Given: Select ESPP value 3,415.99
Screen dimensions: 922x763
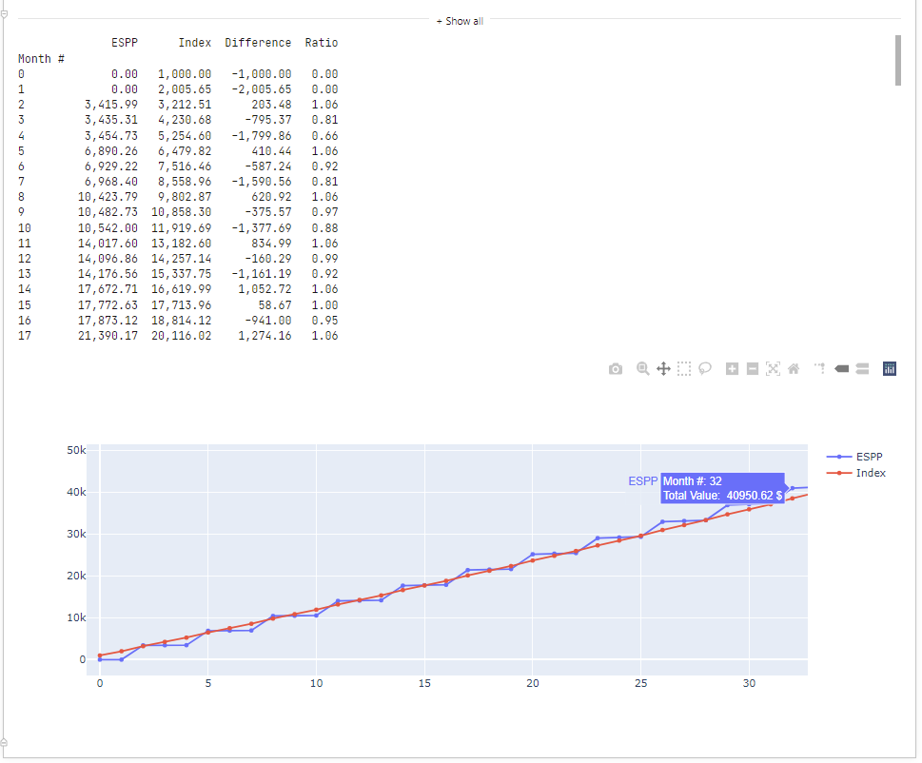Looking at the screenshot, I should tap(111, 105).
